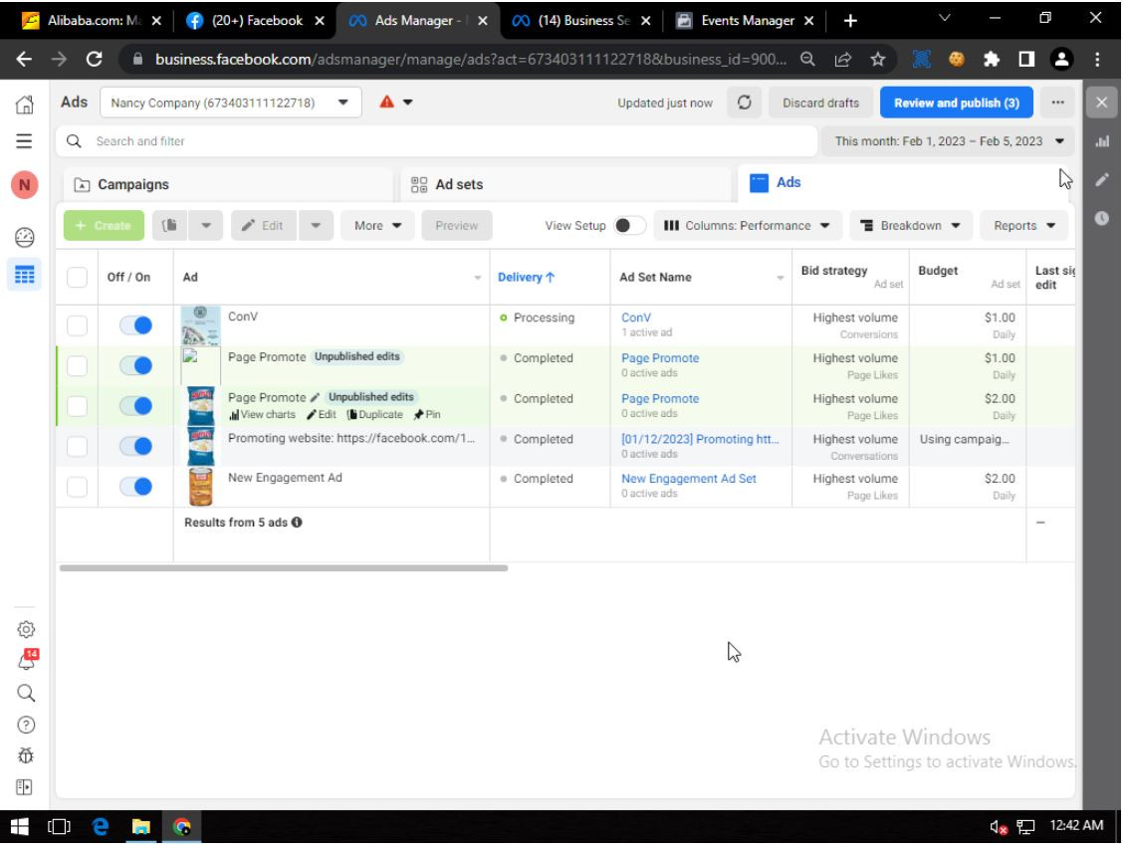The width and height of the screenshot is (1125, 849).
Task: Switch to the Alibaba.com browser tab
Action: 92,21
